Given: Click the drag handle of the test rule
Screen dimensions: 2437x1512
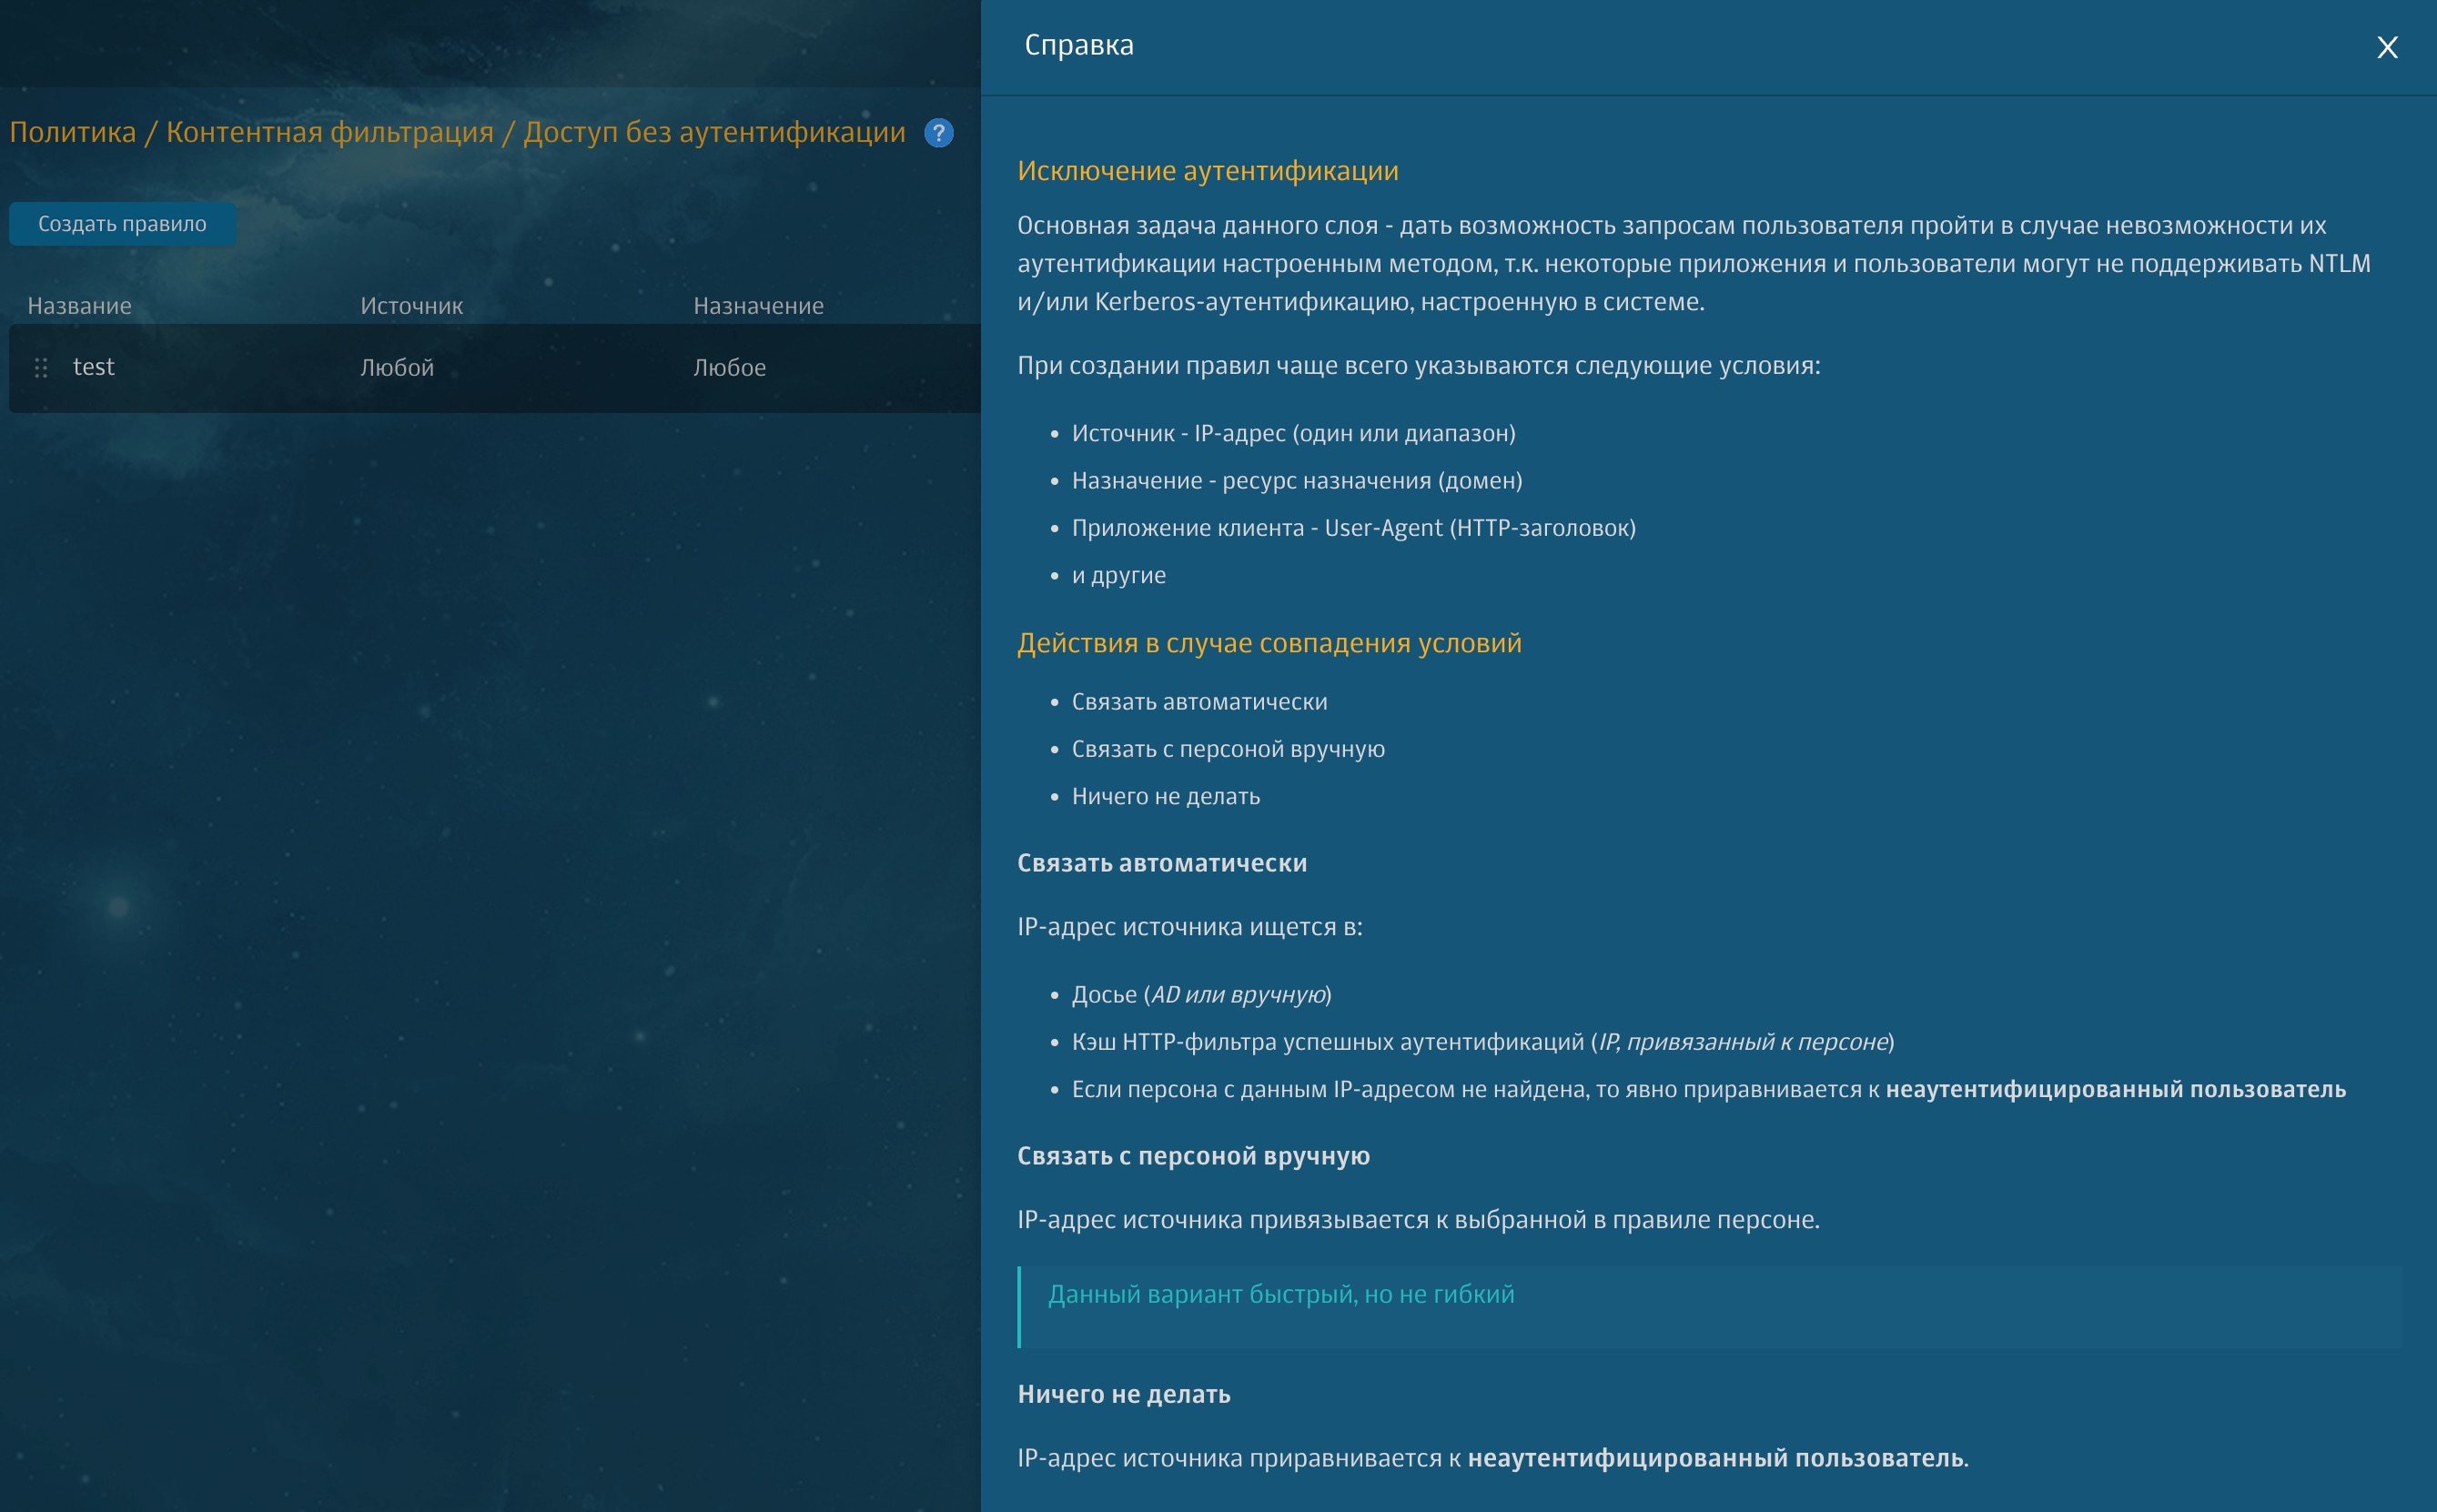Looking at the screenshot, I should click(41, 368).
